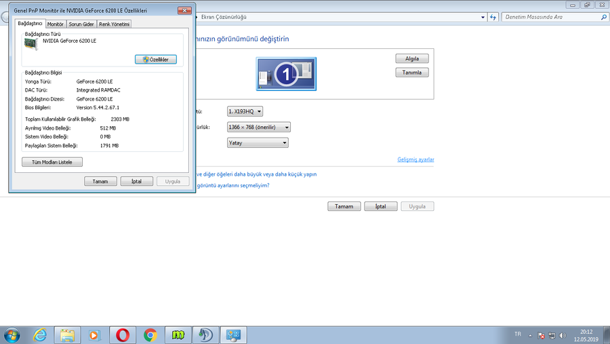Viewport: 610px width, 344px height.
Task: Open Gelişmiş ayarlar link
Action: [x=415, y=159]
